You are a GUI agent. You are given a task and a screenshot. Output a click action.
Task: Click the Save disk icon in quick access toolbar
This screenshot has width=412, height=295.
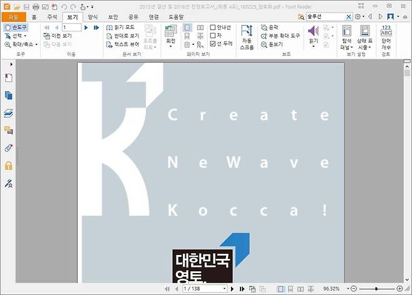(x=26, y=7)
